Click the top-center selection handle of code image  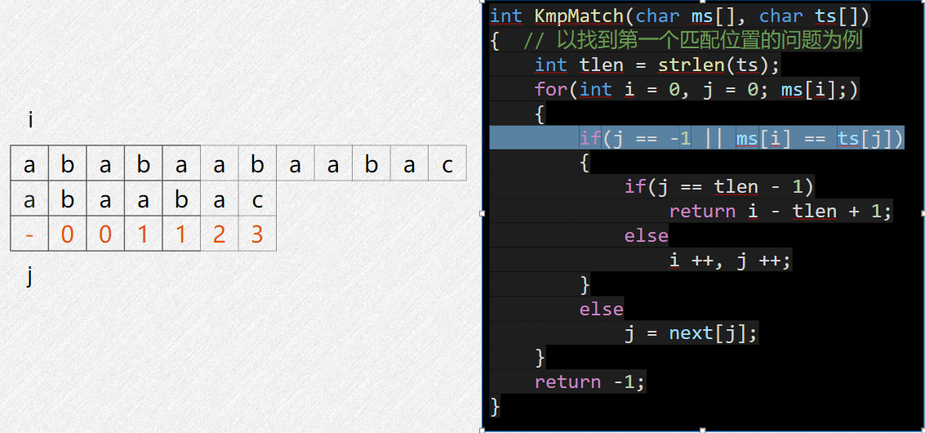[x=702, y=2]
